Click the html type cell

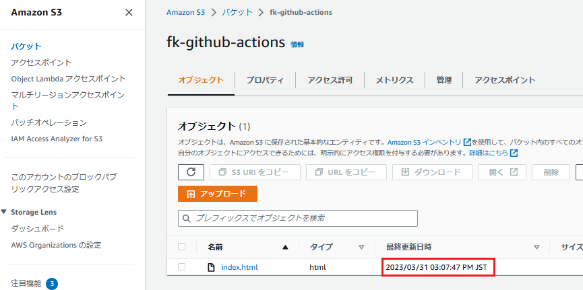click(317, 267)
